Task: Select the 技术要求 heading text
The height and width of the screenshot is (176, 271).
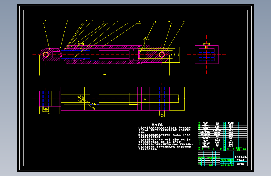Action: click(157, 125)
